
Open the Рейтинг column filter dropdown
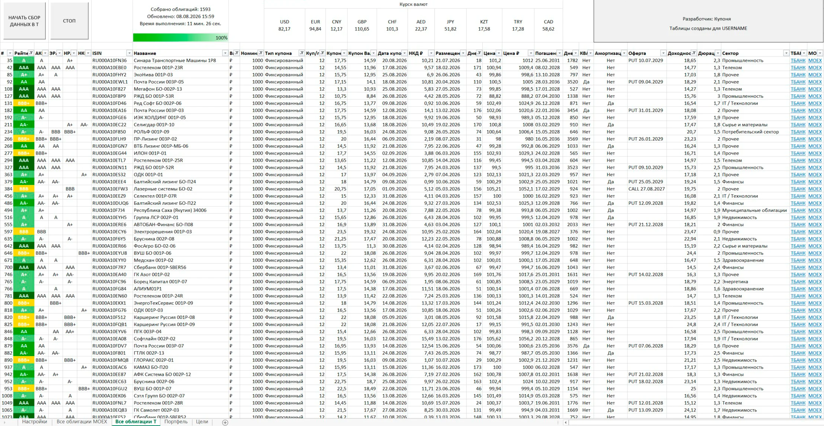click(31, 54)
